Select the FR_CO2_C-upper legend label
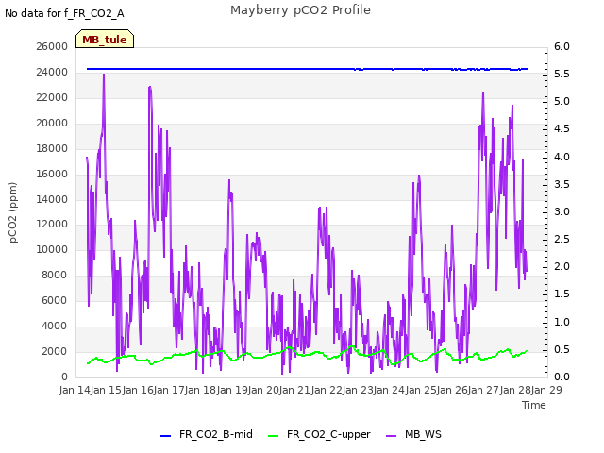604x453 pixels. pyautogui.click(x=328, y=434)
